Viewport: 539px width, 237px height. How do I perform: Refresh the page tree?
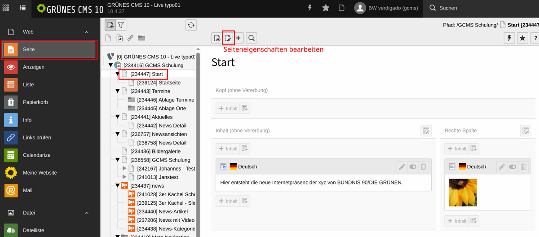(x=191, y=25)
